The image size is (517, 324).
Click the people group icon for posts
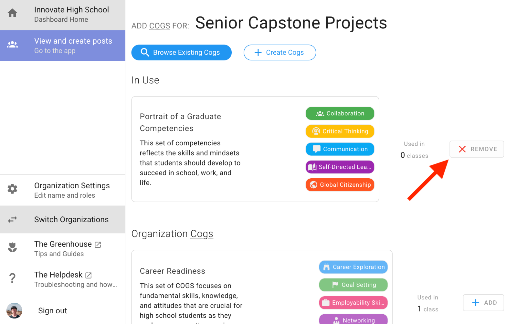pos(12,45)
